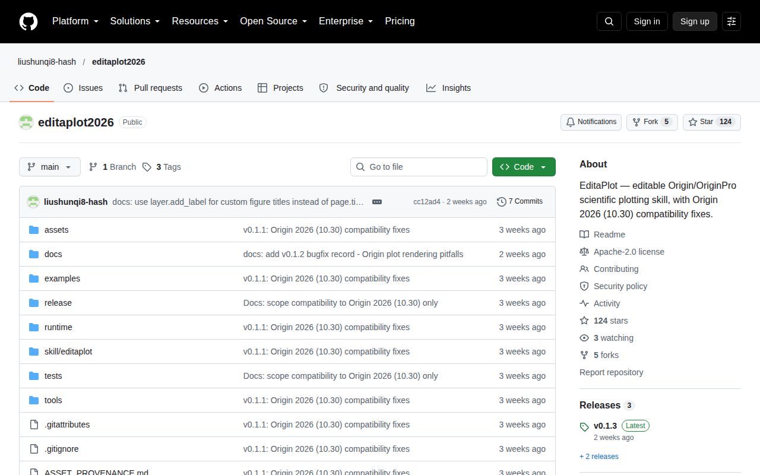760x475 pixels.
Task: Click Report repository
Action: click(611, 372)
